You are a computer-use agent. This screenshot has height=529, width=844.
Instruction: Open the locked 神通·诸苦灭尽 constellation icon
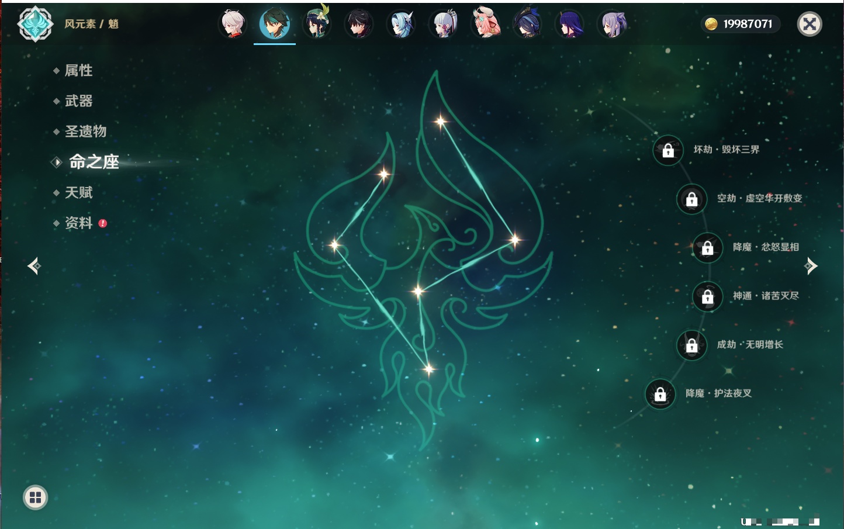coord(707,296)
